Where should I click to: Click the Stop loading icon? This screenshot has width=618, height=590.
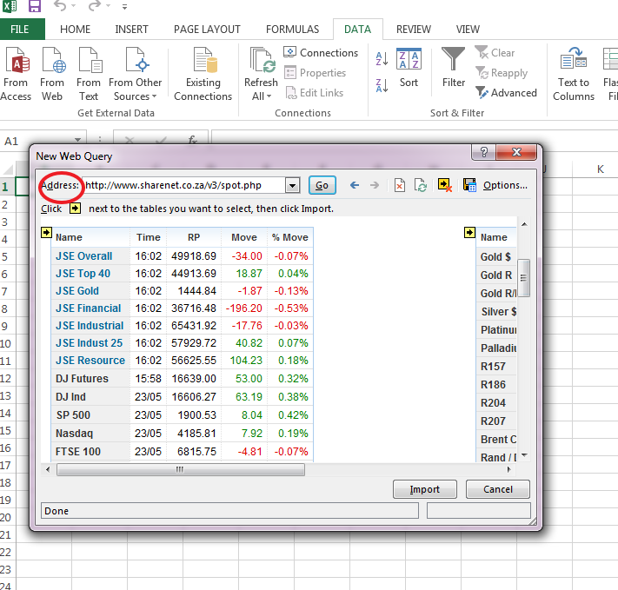point(400,185)
